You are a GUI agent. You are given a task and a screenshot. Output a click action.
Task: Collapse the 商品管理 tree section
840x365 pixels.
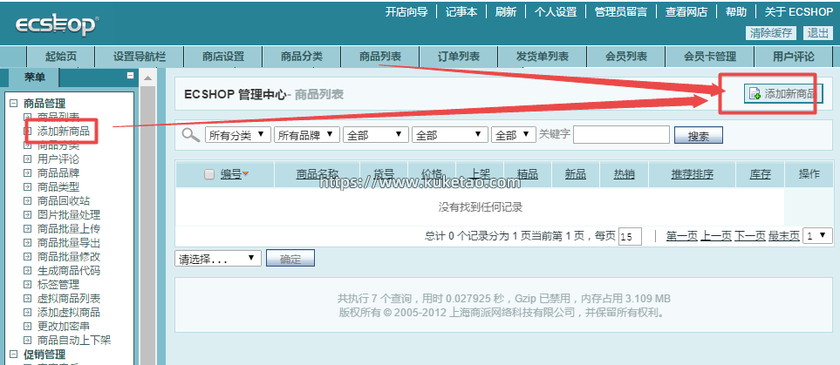coord(13,104)
